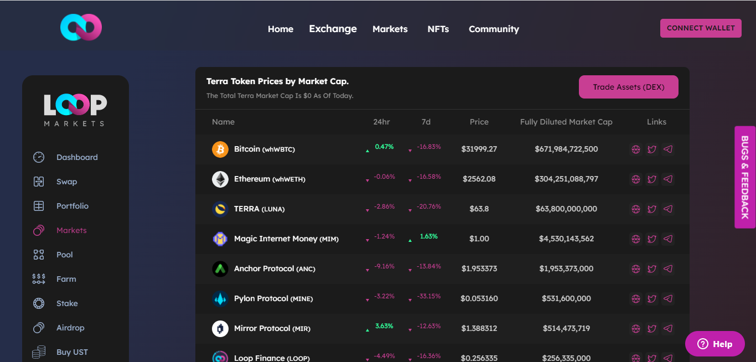This screenshot has width=756, height=362.
Task: Open TERRA (LUNA) Telegram link icon
Action: (x=668, y=209)
